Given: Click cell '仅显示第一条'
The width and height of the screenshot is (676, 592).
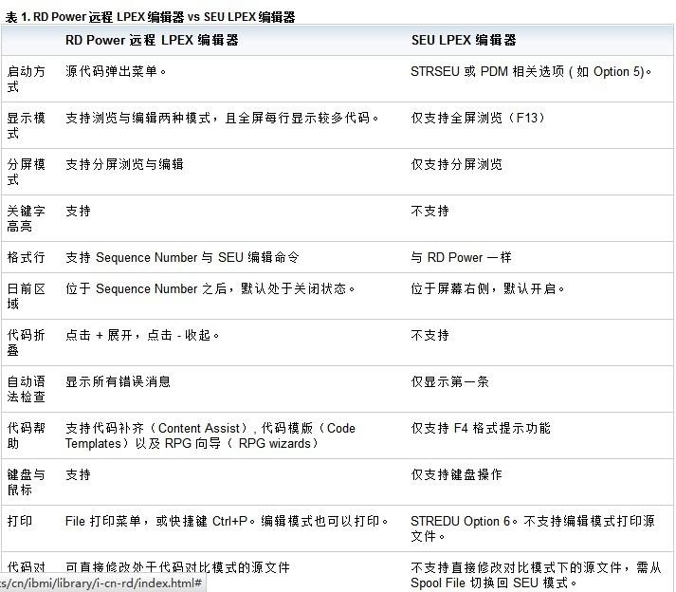Looking at the screenshot, I should click(x=449, y=382).
